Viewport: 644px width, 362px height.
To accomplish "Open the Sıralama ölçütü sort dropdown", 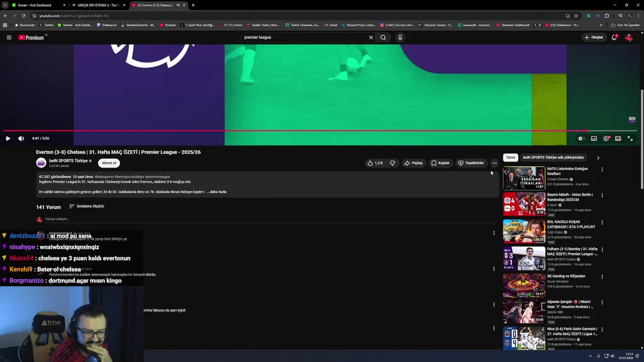I will 87,206.
